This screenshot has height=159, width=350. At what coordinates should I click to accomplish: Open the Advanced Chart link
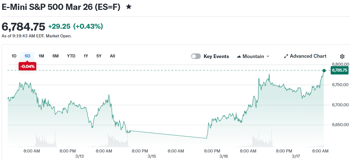pyautogui.click(x=308, y=56)
